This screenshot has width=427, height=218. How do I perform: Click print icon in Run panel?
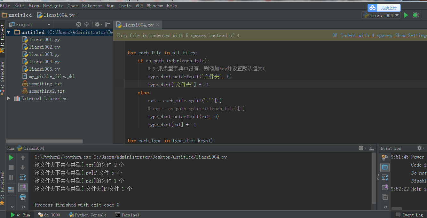(23, 197)
